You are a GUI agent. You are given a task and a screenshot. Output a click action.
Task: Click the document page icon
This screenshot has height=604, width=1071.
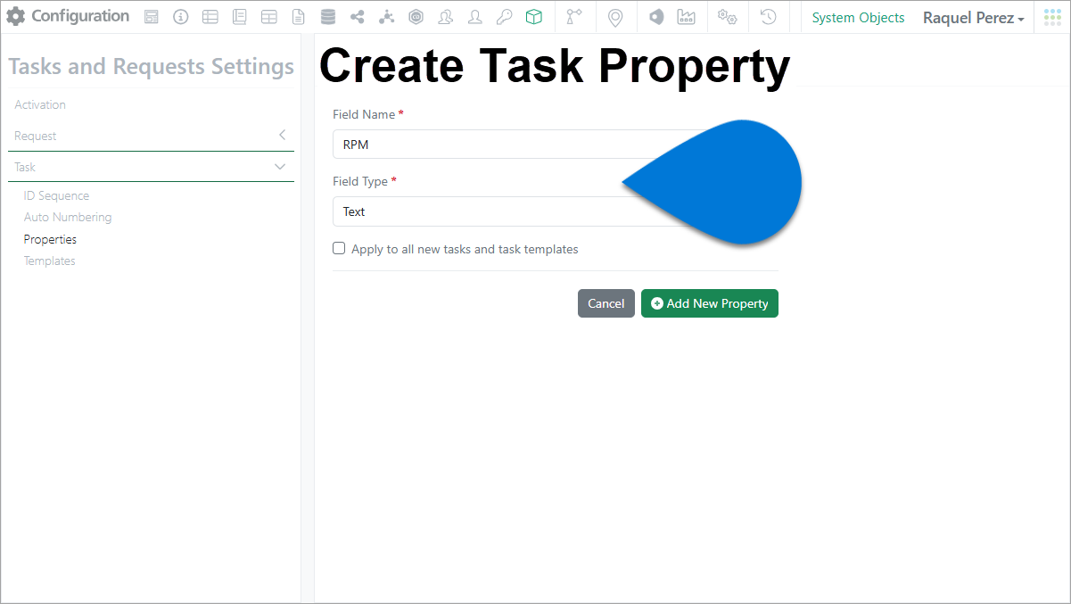point(299,17)
